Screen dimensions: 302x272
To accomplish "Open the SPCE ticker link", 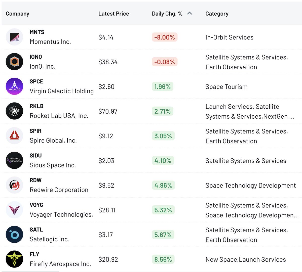I will point(36,81).
